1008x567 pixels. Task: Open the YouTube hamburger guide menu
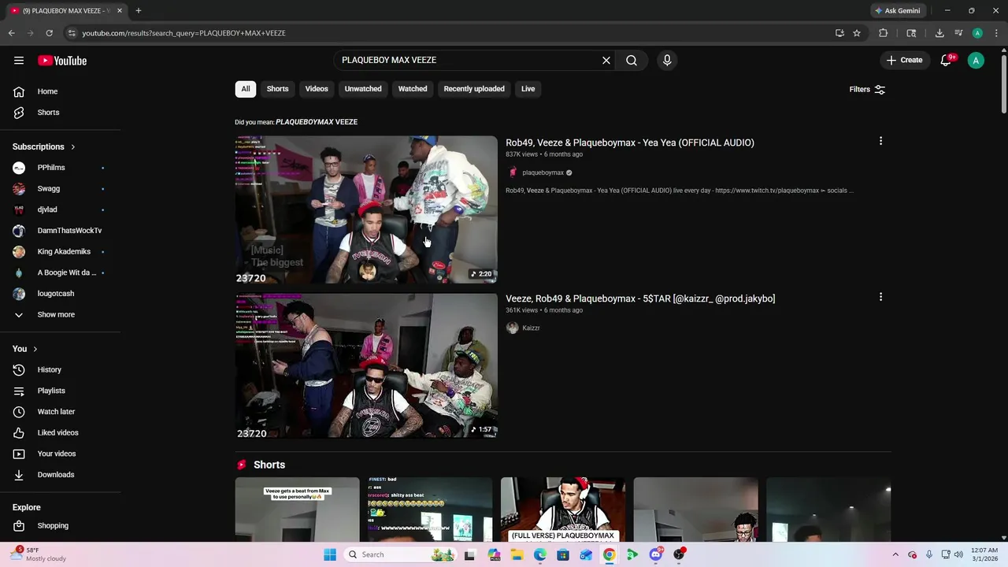(19, 61)
